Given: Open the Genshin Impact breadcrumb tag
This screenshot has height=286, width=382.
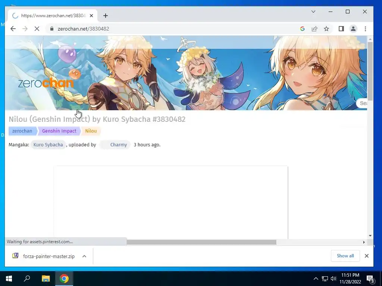Looking at the screenshot, I should point(59,131).
